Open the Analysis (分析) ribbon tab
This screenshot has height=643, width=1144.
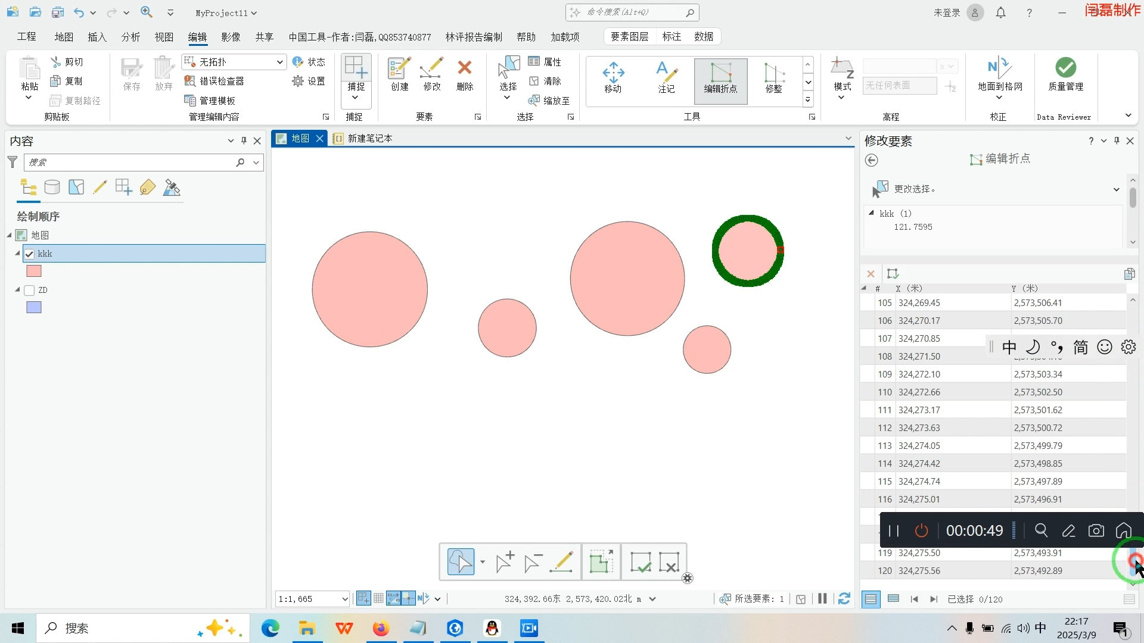pyautogui.click(x=130, y=37)
